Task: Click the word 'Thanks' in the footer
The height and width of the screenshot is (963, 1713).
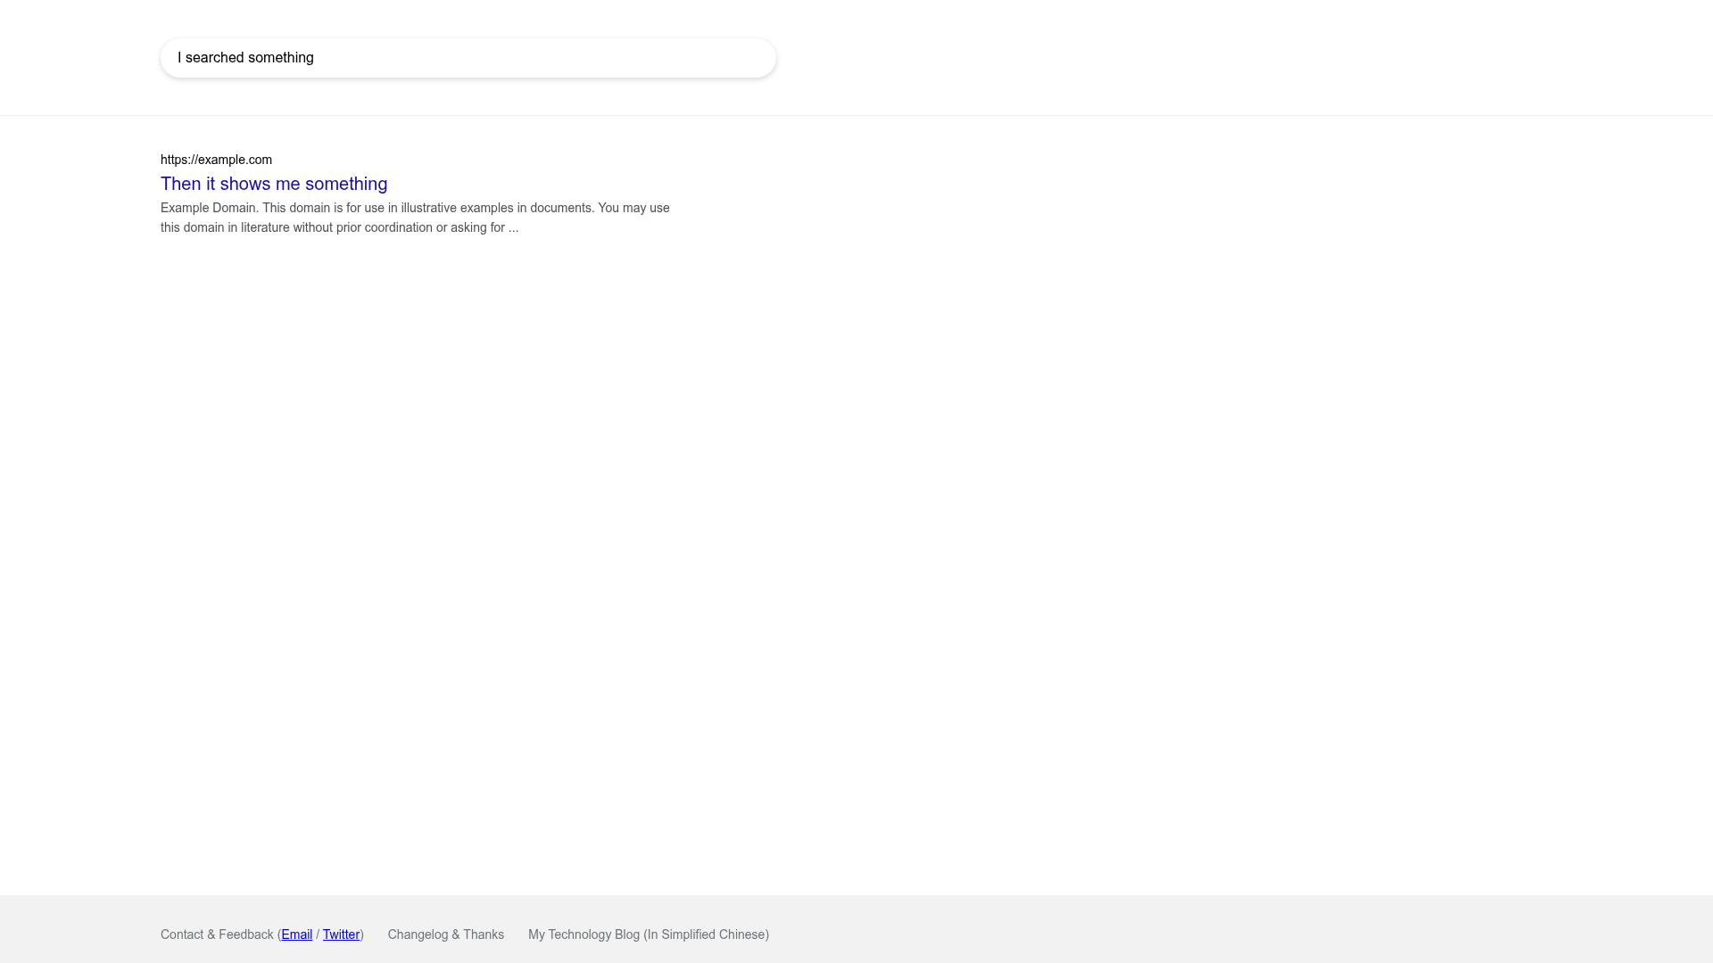Action: [x=484, y=934]
